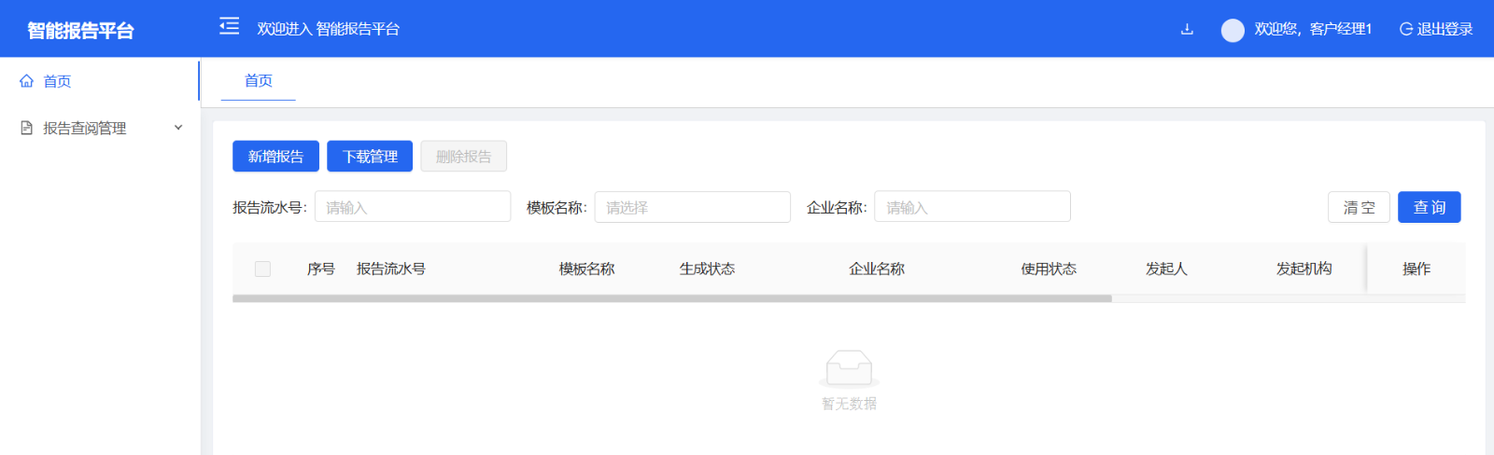Screen dimensions: 1494x455
Task: Open 下载管理
Action: (x=370, y=157)
